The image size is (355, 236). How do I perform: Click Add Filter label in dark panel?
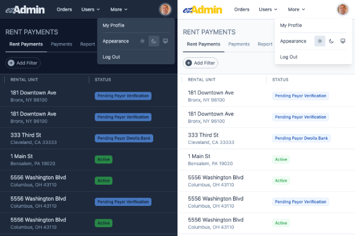[x=27, y=63]
